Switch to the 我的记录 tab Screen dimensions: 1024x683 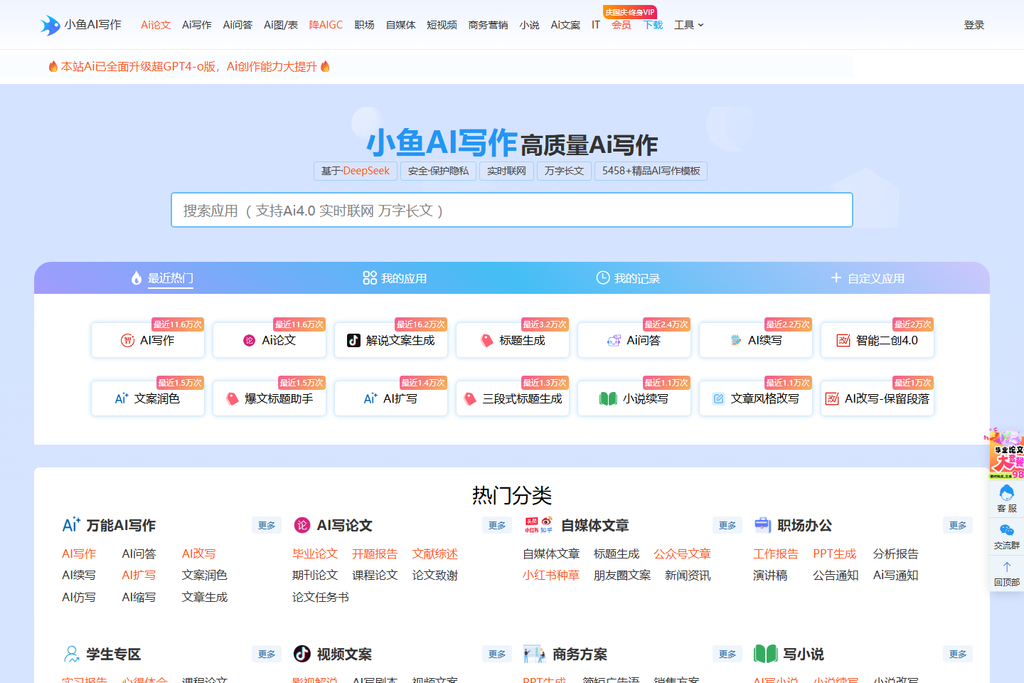[628, 278]
